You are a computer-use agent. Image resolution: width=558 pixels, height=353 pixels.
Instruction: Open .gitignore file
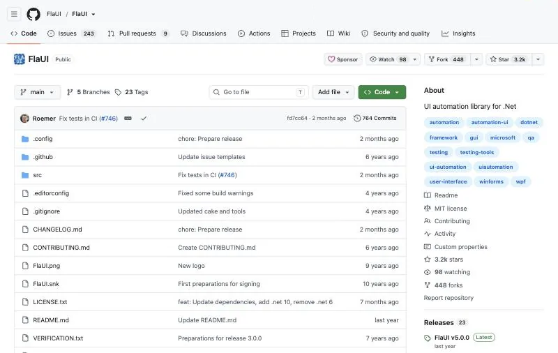[x=46, y=211]
